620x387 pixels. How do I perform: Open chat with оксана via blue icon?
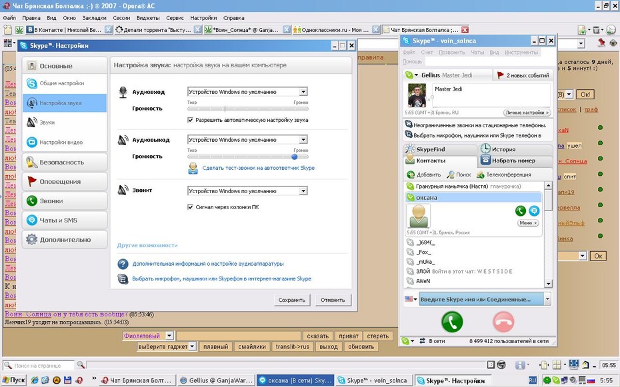click(534, 211)
